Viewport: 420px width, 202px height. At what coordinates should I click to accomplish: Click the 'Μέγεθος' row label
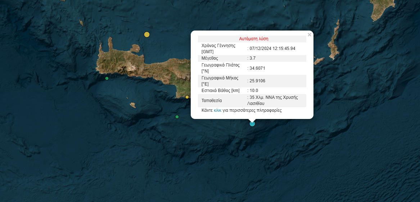pos(210,58)
